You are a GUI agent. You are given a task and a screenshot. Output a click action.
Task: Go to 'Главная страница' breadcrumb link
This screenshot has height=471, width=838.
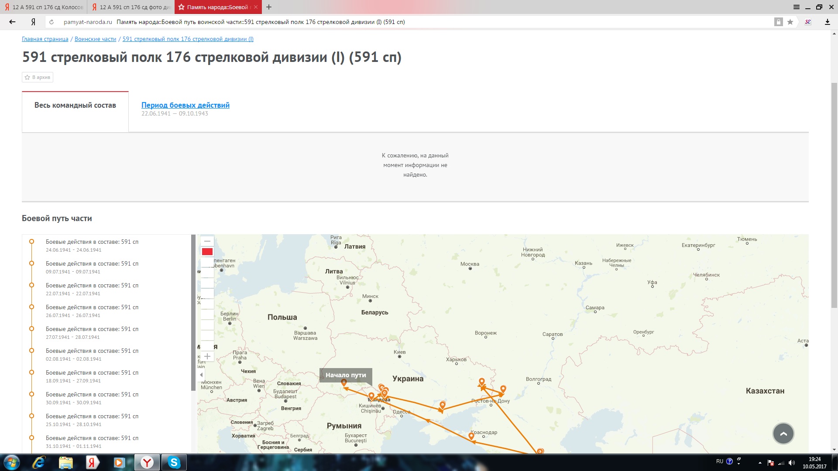click(x=45, y=39)
